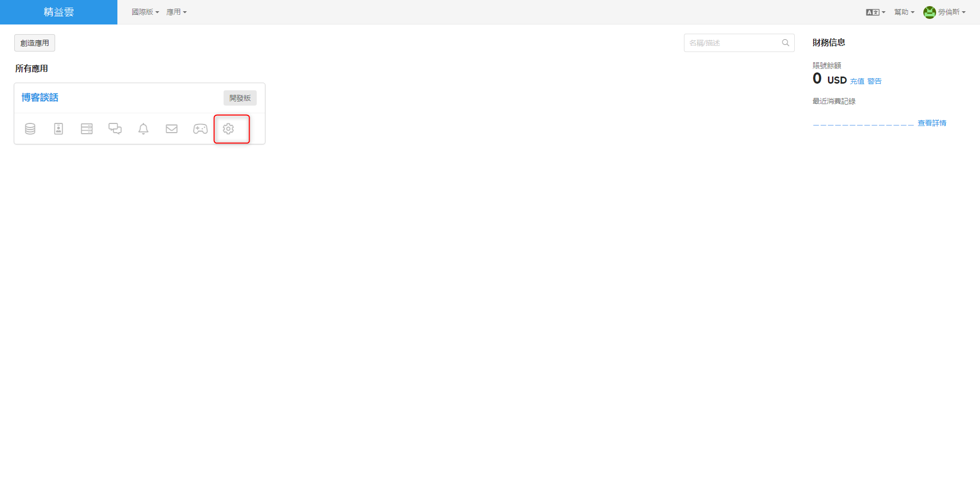Open the 勞倫斯 user account menu
The height and width of the screenshot is (478, 980).
click(x=945, y=12)
